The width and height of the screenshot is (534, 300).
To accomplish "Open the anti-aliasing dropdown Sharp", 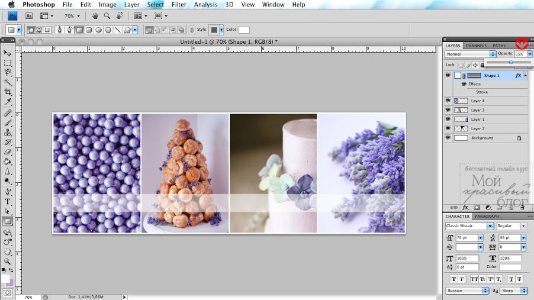I will (513, 291).
